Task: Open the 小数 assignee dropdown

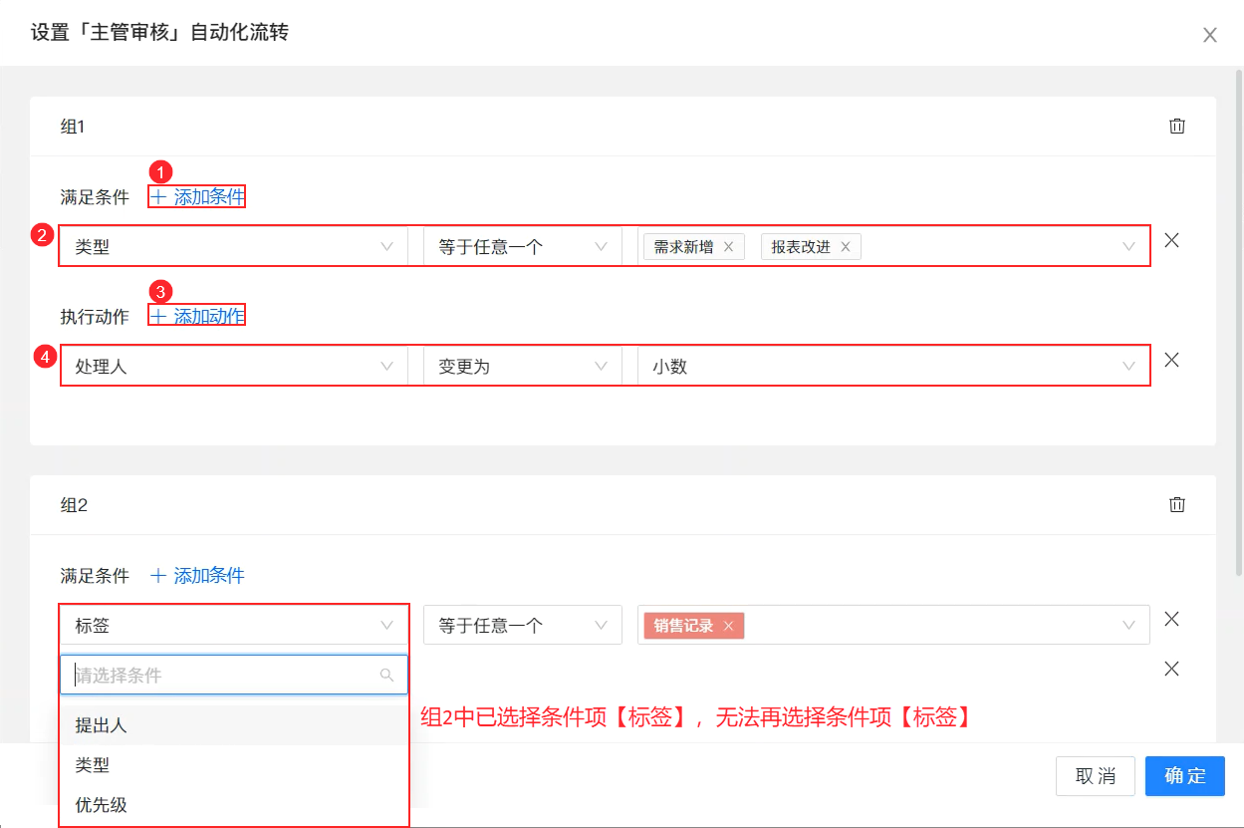Action: [893, 366]
